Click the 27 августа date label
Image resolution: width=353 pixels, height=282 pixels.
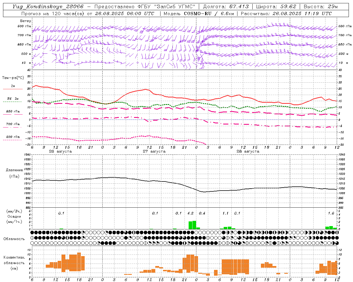pyautogui.click(x=154, y=151)
